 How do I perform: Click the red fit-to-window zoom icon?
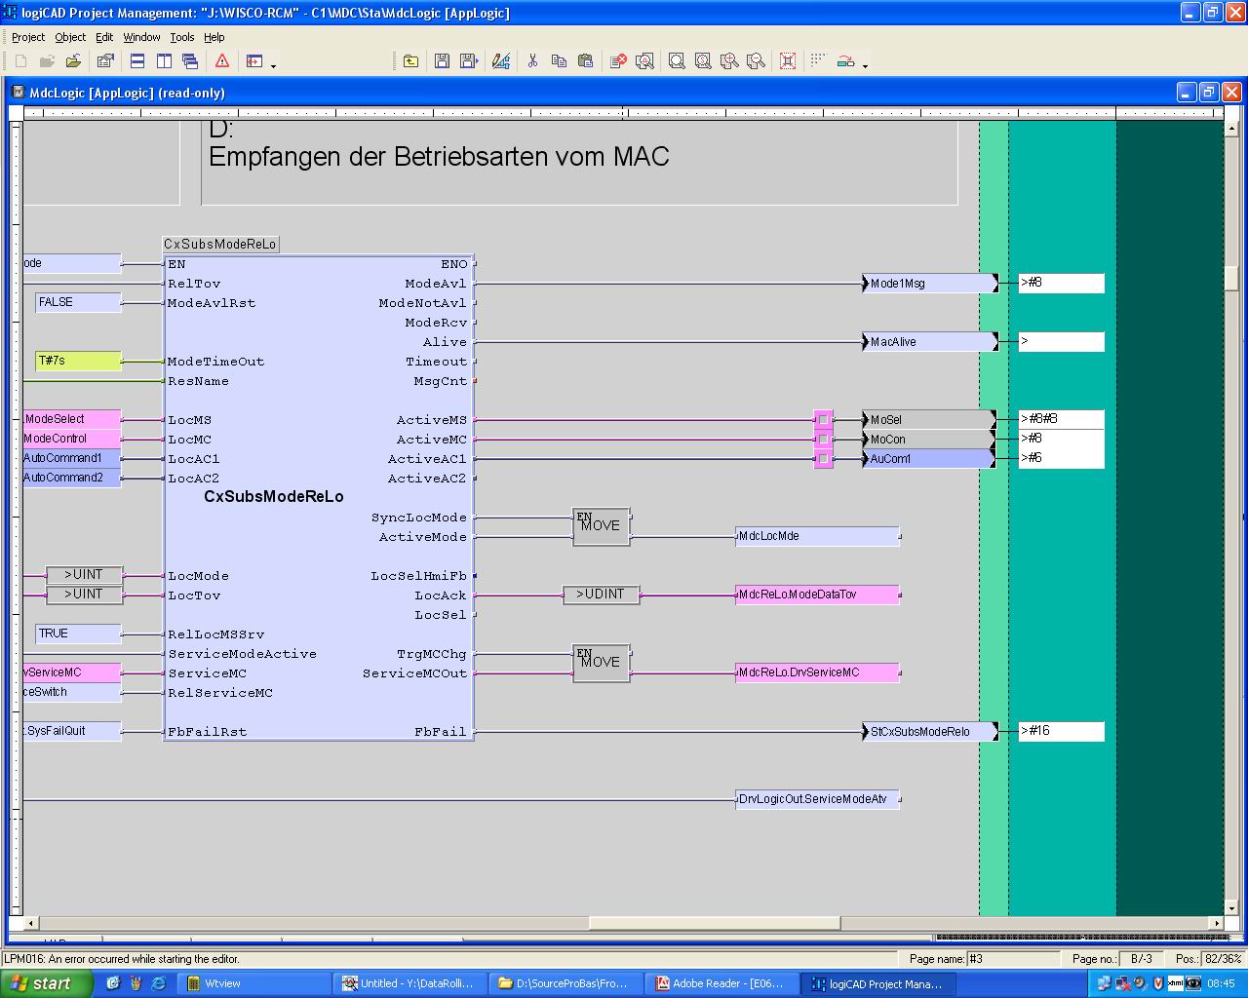pos(788,61)
